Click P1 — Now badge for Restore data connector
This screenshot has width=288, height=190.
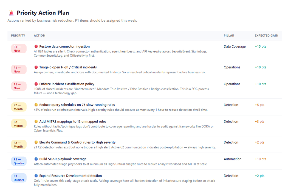(19, 49)
